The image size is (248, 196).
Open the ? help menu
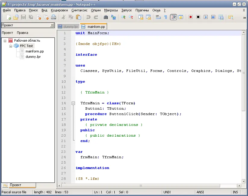(165, 10)
